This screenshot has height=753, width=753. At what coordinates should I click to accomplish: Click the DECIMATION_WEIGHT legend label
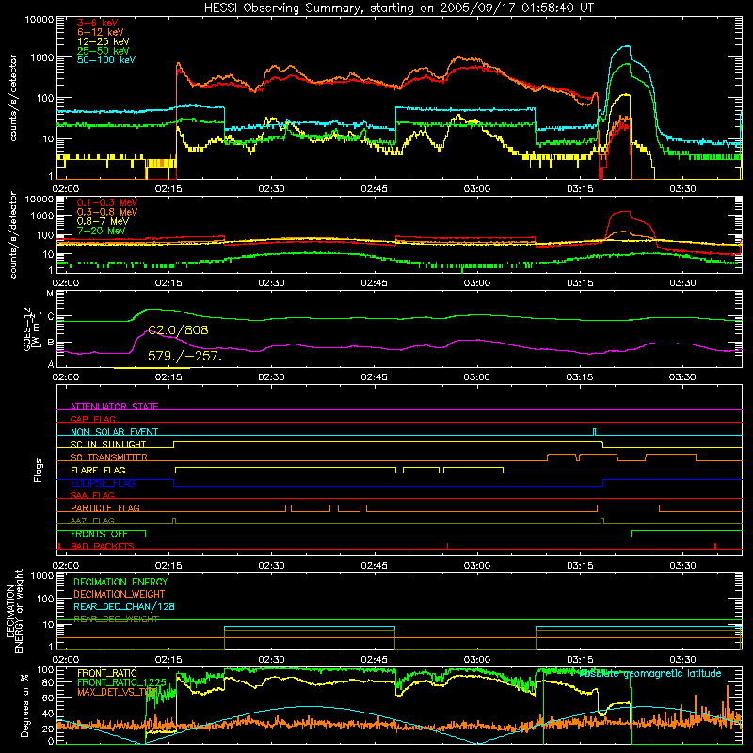[120, 594]
